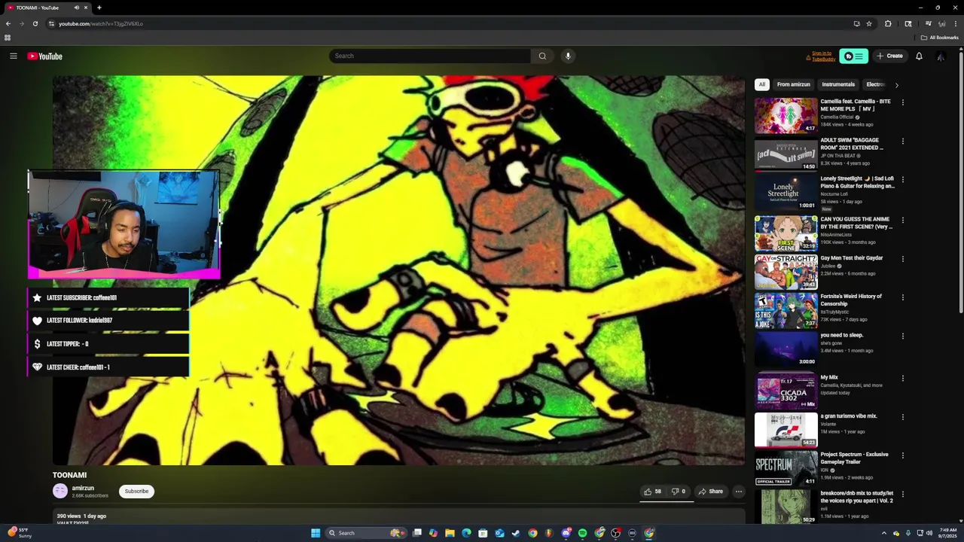The width and height of the screenshot is (964, 542).
Task: Open options for Camellia BITE ME MORE PLS video
Action: coord(902,102)
